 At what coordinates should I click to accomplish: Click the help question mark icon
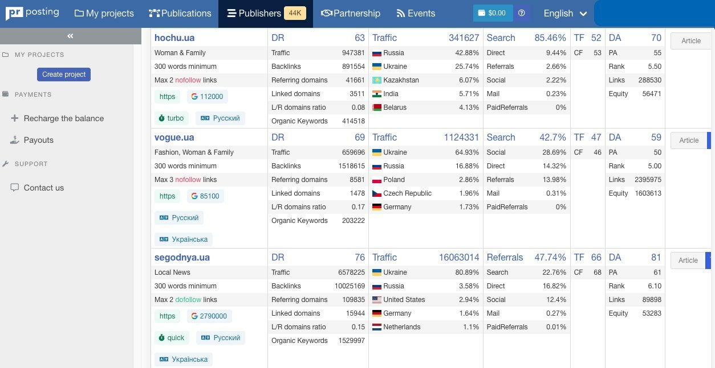[522, 13]
